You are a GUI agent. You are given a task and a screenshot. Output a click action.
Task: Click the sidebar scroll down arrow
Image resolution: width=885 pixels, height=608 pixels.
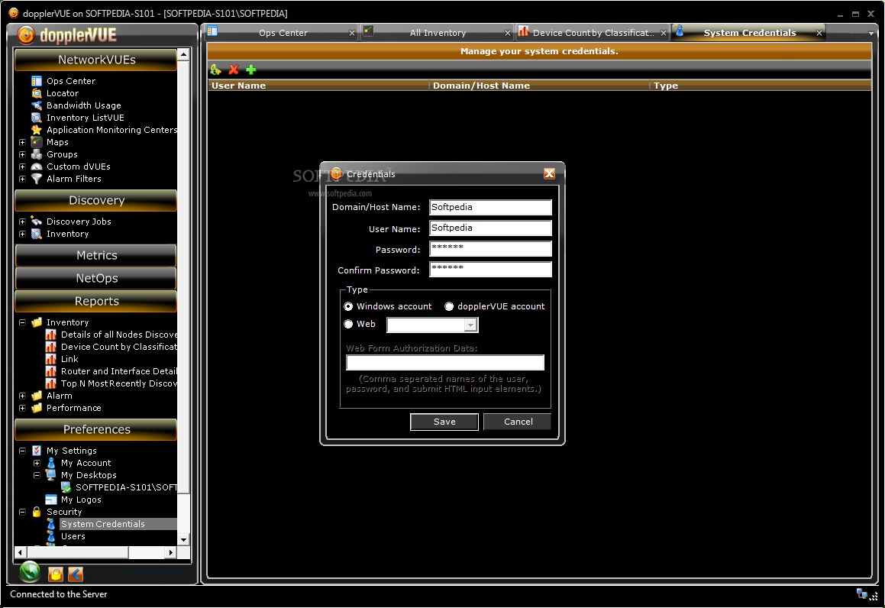click(182, 540)
